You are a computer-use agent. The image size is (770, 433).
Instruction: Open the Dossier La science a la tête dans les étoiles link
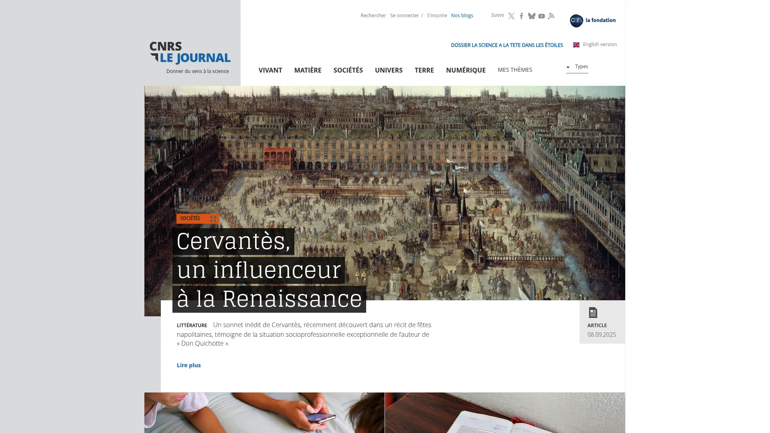click(507, 45)
